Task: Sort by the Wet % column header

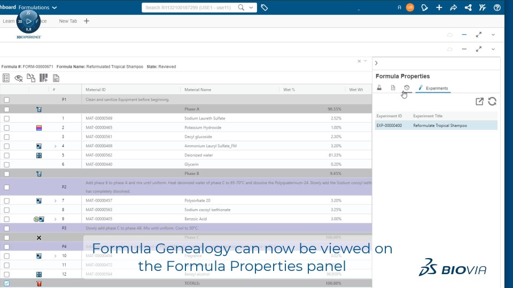Action: click(289, 90)
